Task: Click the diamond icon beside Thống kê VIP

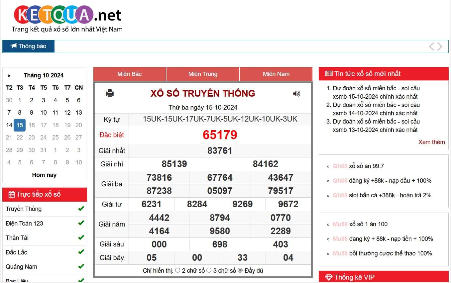Action: (329, 277)
